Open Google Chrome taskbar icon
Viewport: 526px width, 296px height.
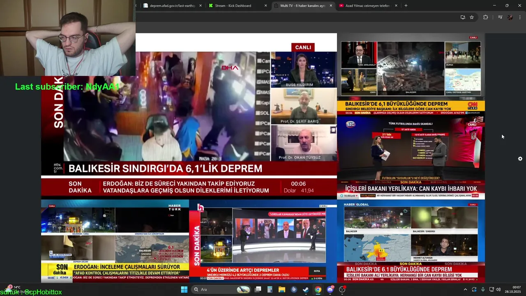(x=318, y=289)
